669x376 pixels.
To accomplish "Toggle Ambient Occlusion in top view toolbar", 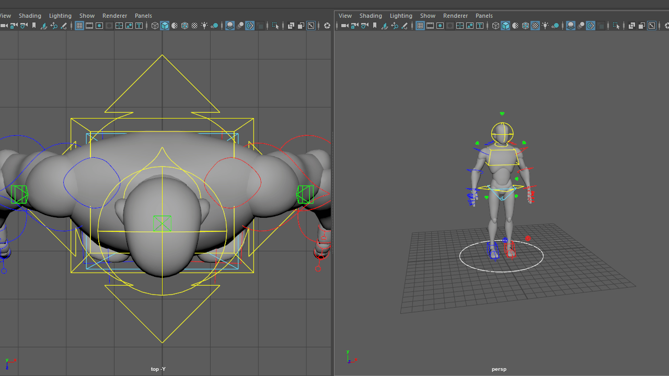I will click(x=230, y=26).
